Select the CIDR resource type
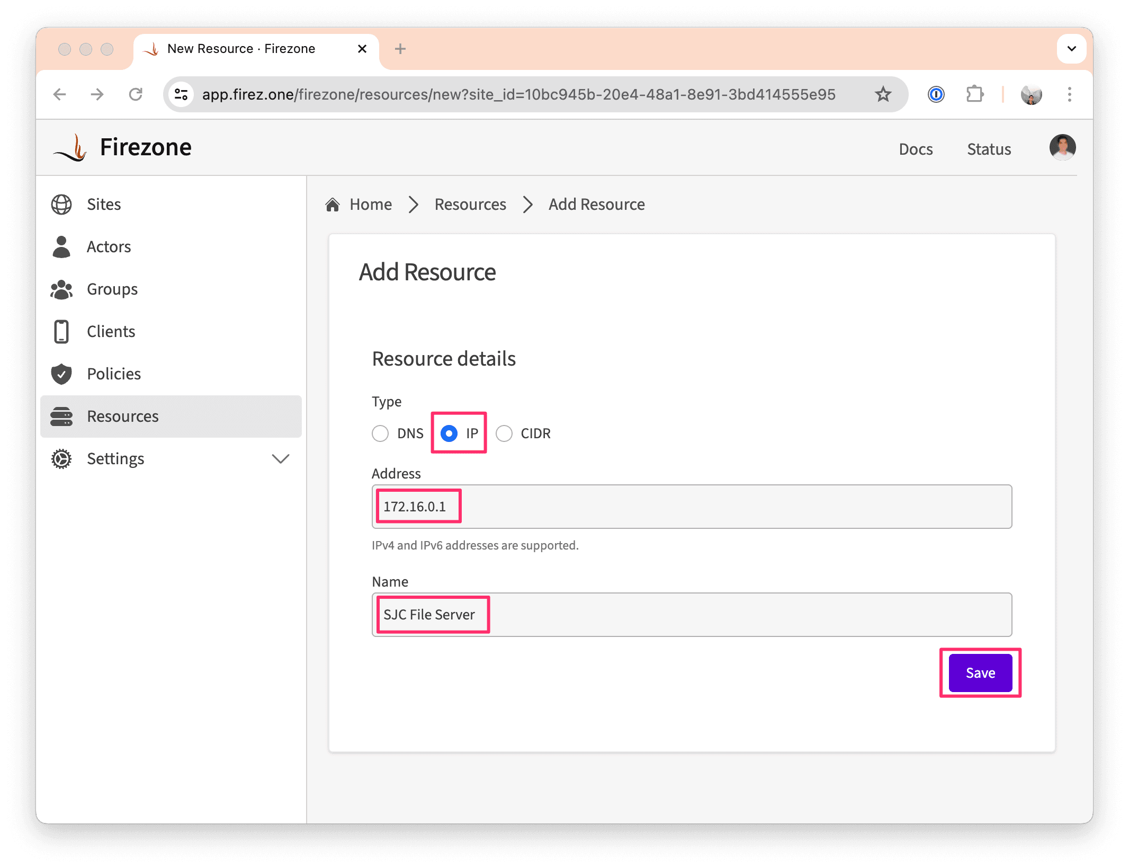The height and width of the screenshot is (868, 1129). click(x=506, y=433)
